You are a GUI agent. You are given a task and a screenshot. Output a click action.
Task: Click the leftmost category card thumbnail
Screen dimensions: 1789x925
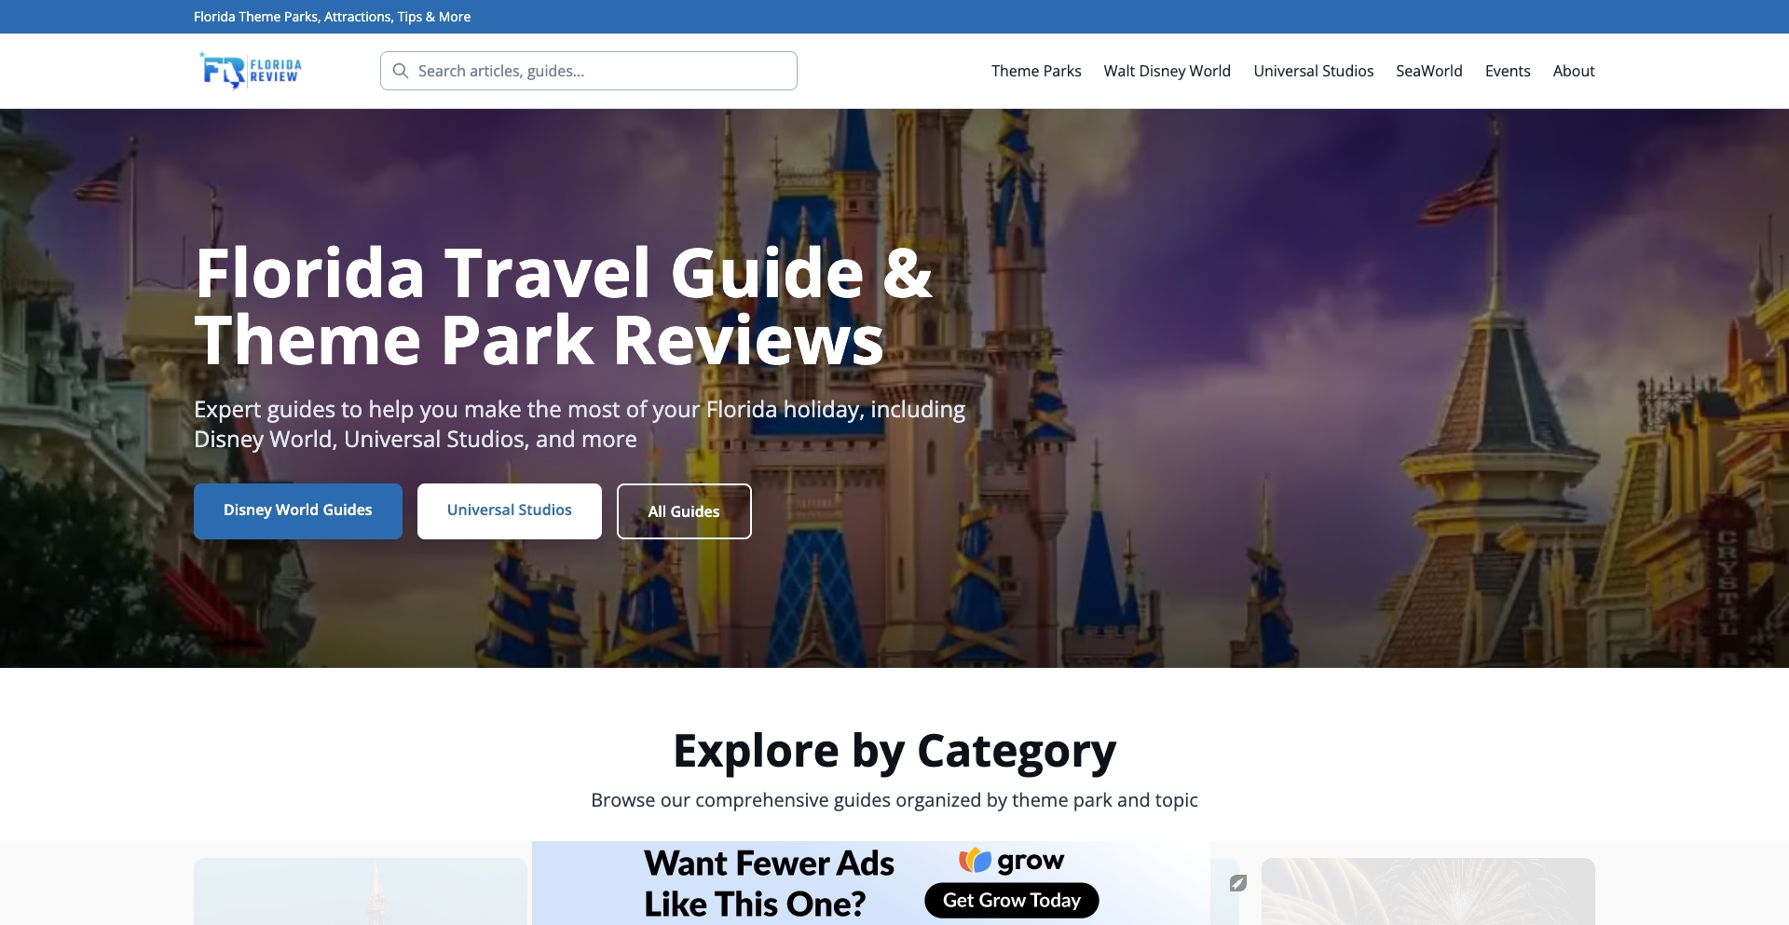362,894
